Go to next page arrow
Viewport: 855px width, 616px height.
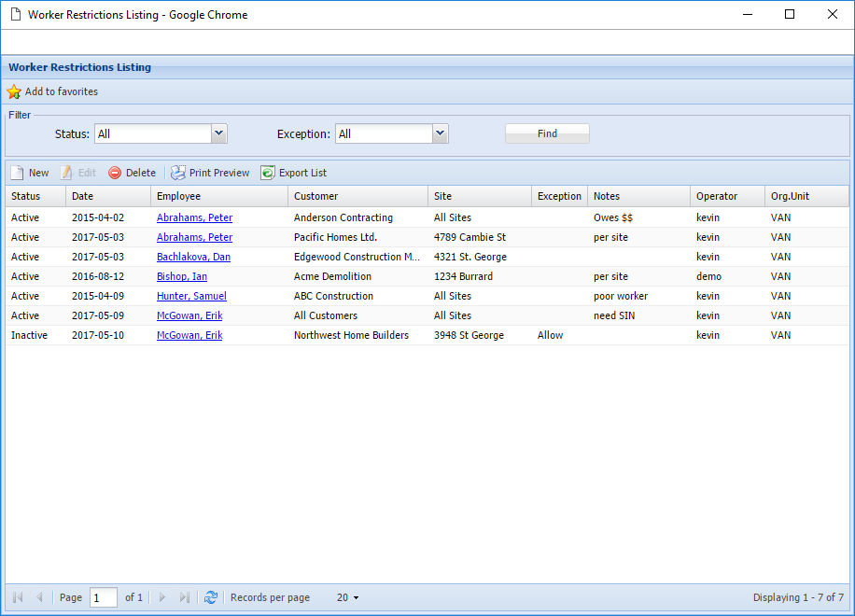162,597
